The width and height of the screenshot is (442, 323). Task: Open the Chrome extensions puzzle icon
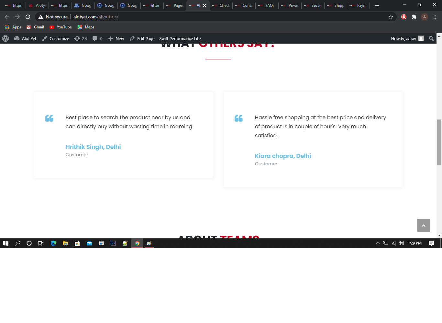(x=414, y=17)
